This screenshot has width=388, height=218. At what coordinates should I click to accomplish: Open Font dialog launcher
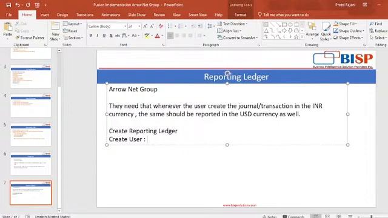pyautogui.click(x=163, y=45)
